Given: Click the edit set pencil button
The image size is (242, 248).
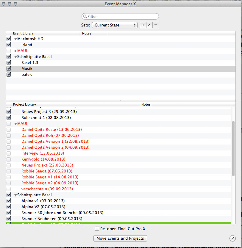Looking at the screenshot, I should pos(149,25).
